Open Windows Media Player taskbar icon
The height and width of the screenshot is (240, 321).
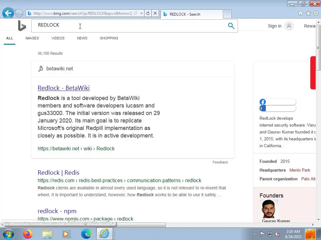tap(66, 234)
